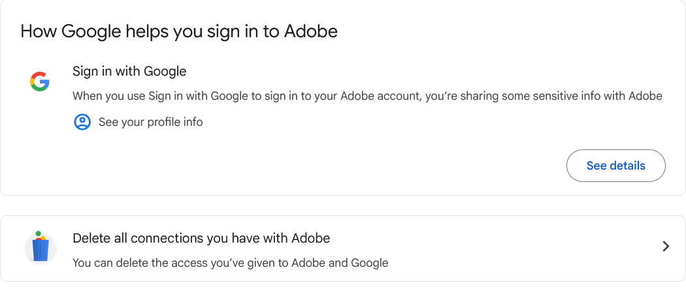Viewport: 686px width, 300px height.
Task: Click the Google "G" logo icon
Action: pos(40,82)
